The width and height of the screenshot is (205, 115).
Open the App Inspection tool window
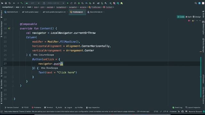(x=93, y=108)
